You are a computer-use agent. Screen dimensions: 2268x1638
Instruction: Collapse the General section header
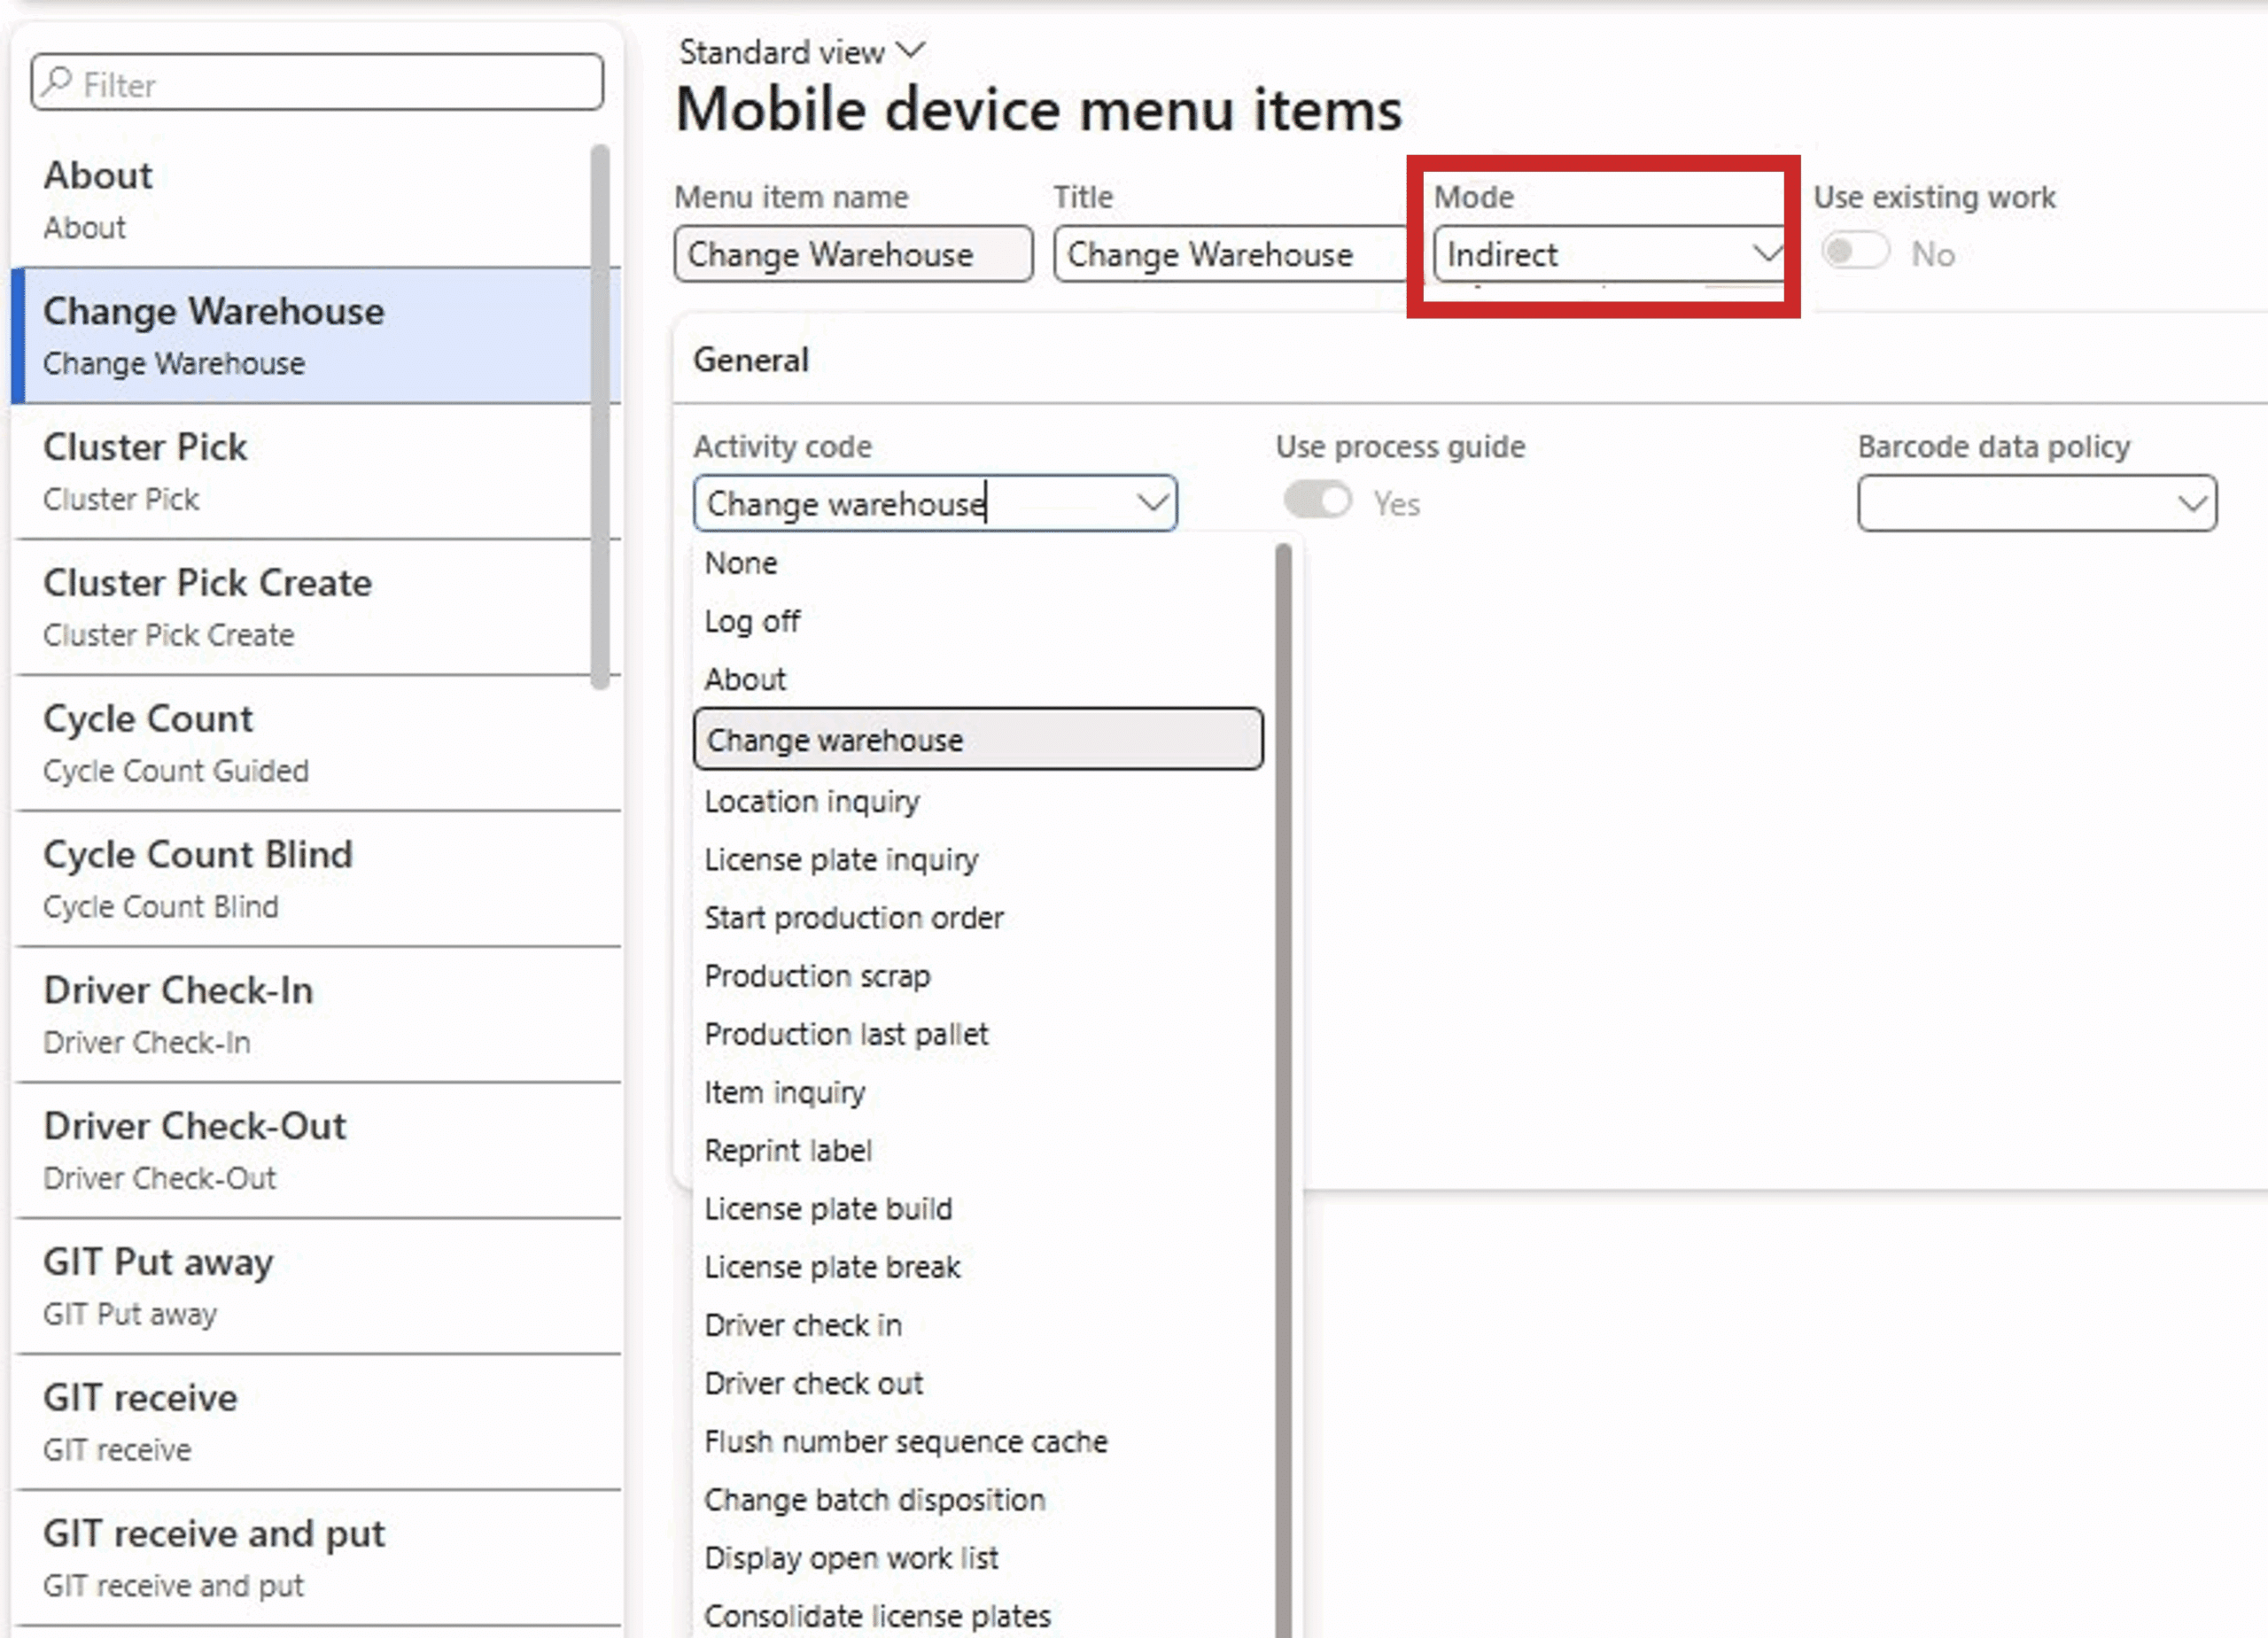point(752,361)
